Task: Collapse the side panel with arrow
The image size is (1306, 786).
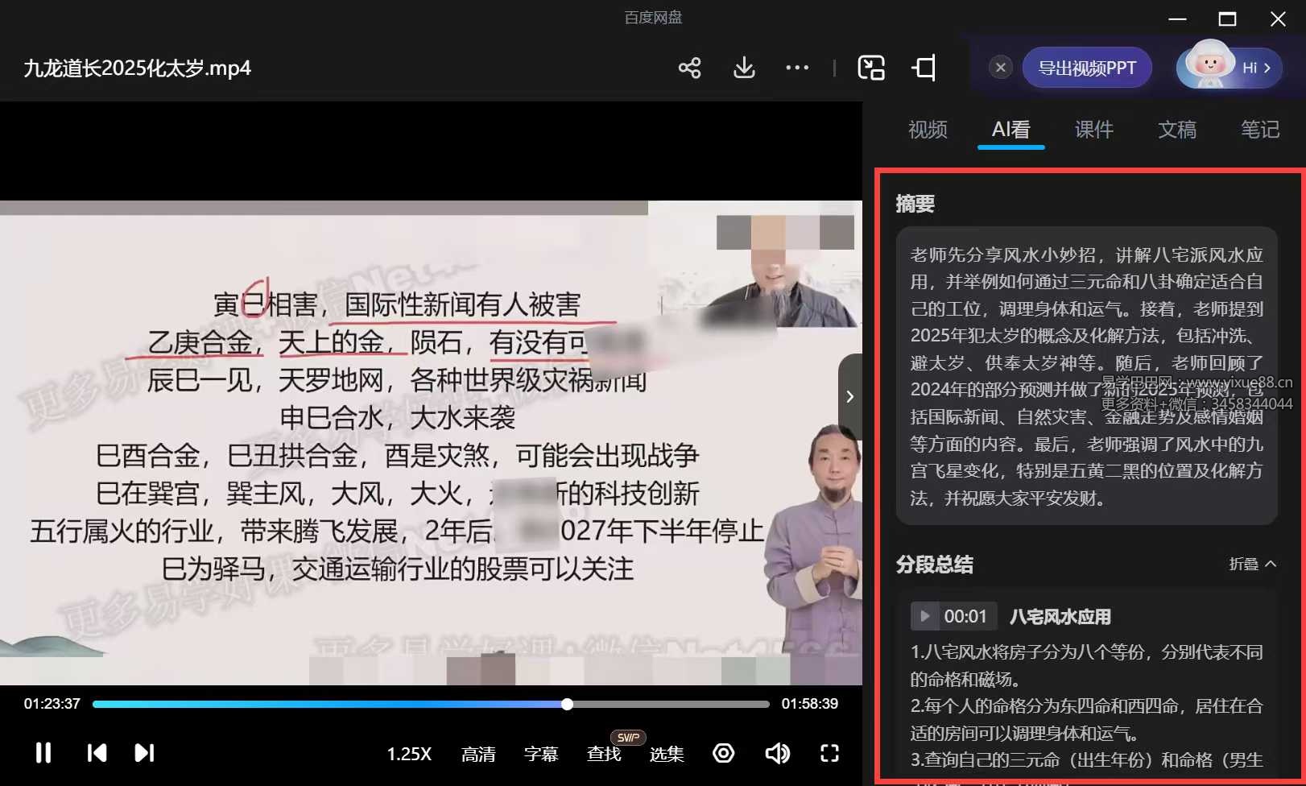Action: click(x=849, y=396)
